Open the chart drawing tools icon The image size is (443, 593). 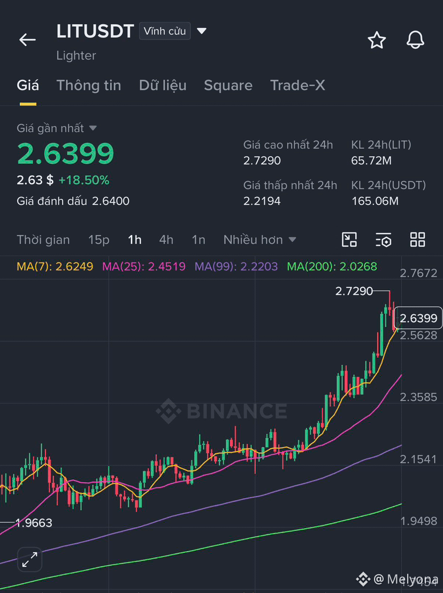coord(349,240)
